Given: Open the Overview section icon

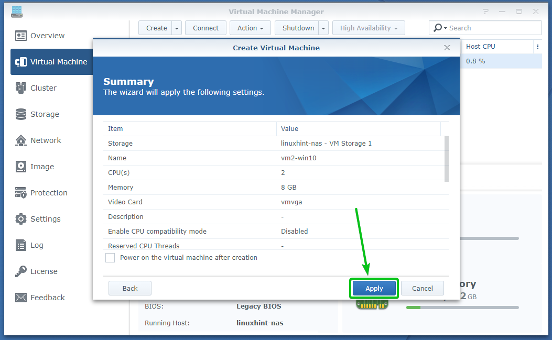Looking at the screenshot, I should 21,36.
